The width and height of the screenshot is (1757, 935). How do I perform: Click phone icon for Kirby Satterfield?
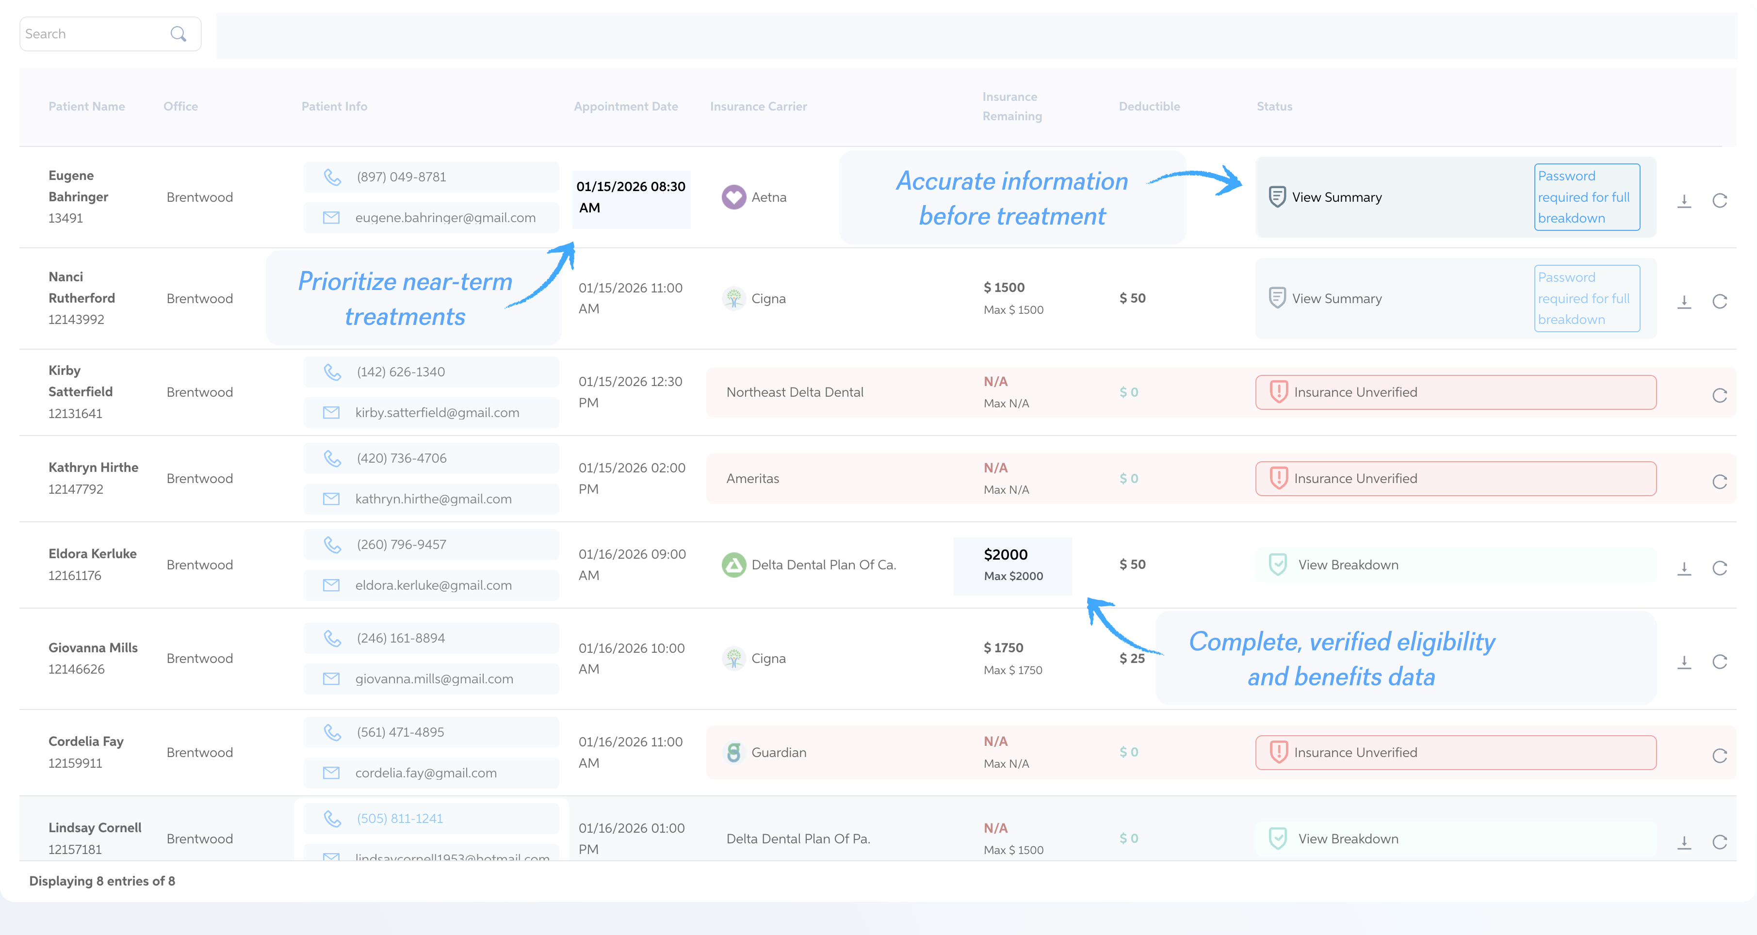(x=332, y=371)
